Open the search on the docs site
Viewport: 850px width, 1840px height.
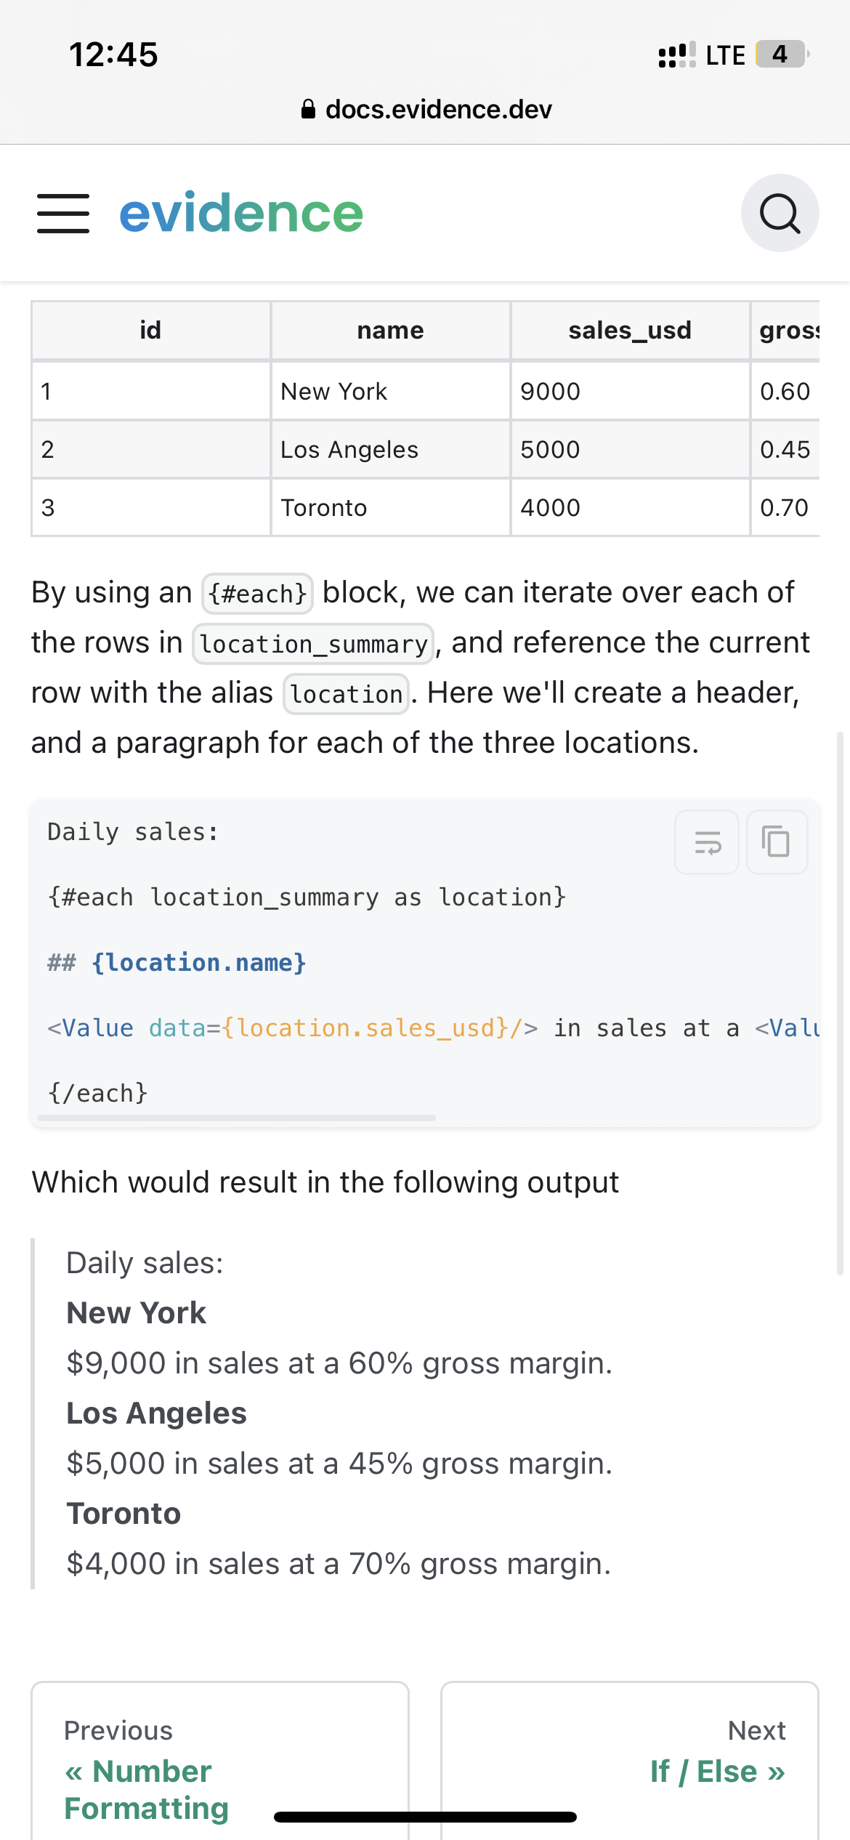coord(780,213)
